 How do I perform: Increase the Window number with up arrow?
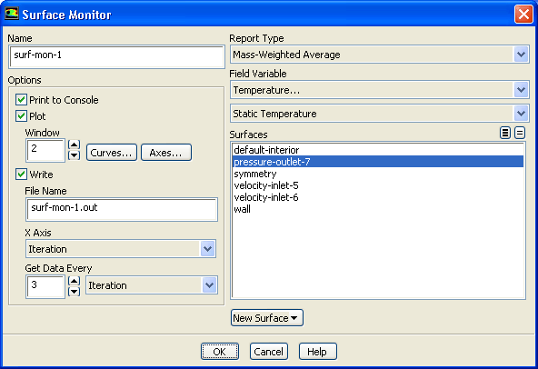point(75,145)
